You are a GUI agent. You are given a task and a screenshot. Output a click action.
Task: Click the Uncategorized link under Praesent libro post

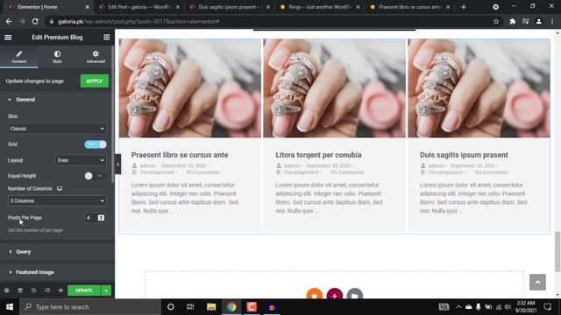(157, 172)
